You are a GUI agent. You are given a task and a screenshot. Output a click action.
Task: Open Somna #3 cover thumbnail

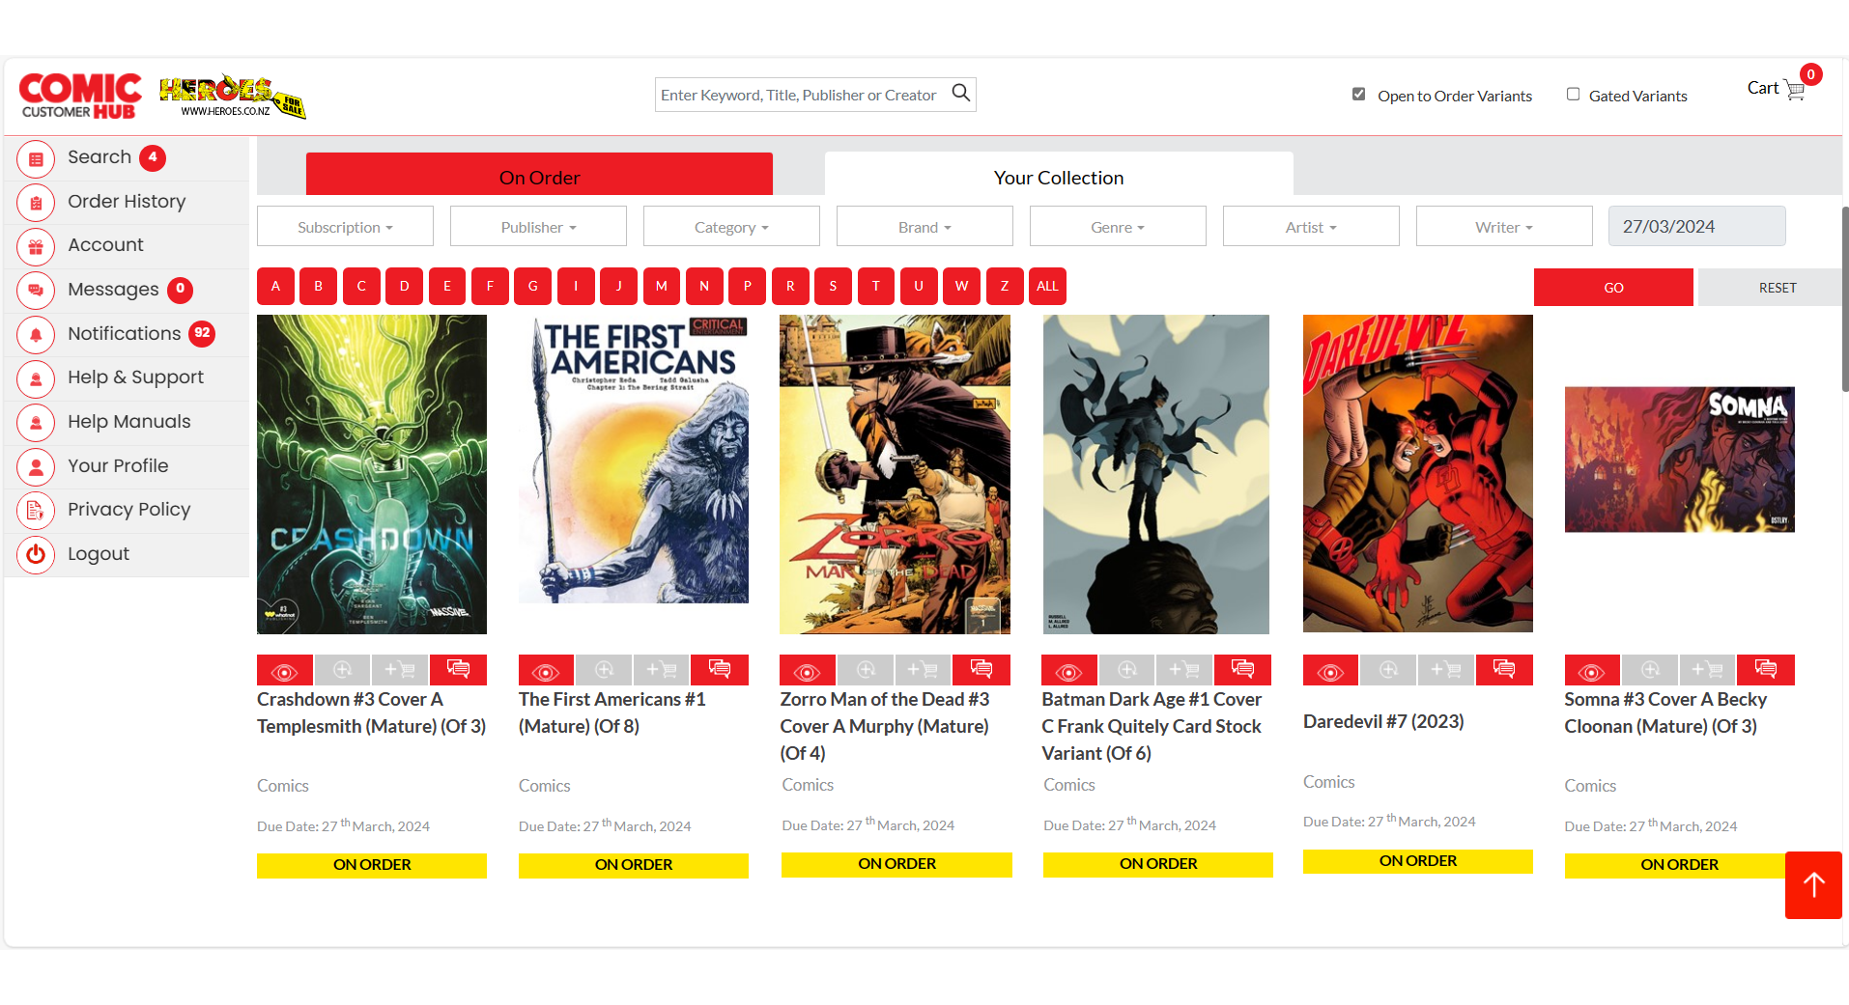[1679, 460]
